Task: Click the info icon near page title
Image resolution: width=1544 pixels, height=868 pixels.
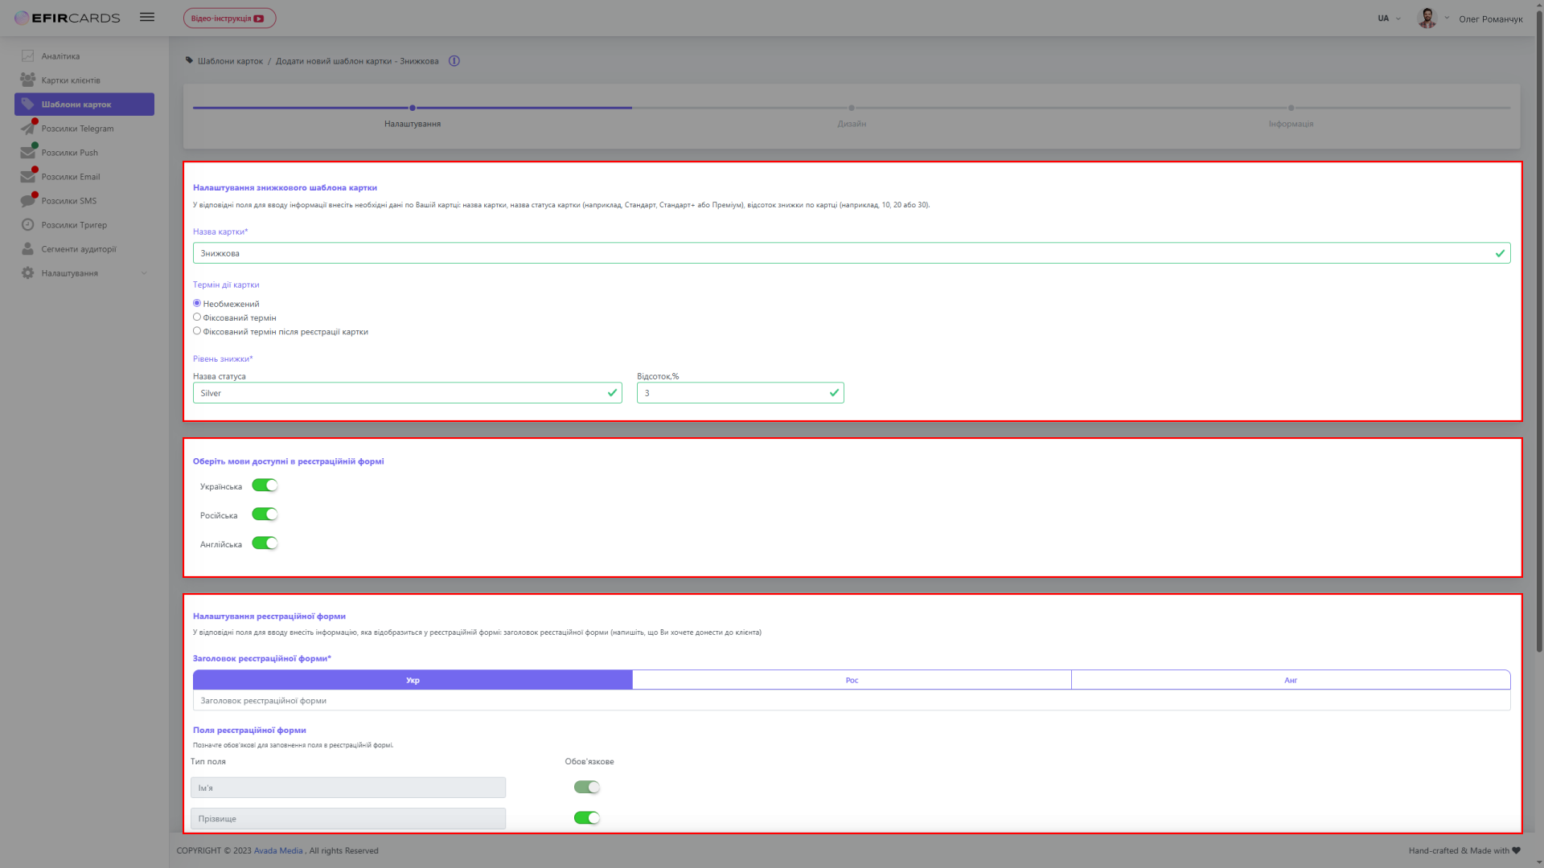Action: click(454, 60)
